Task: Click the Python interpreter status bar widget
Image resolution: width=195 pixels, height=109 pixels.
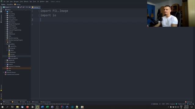Action: pos(182,104)
